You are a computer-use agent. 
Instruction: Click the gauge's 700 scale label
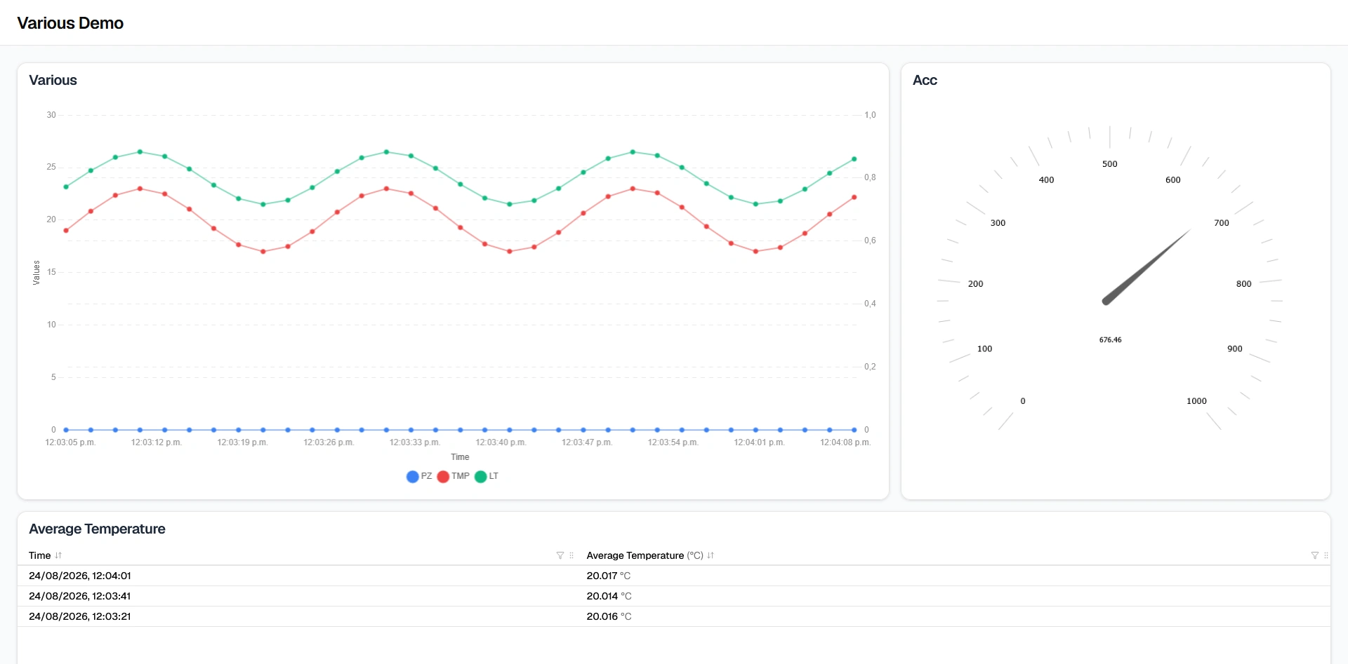click(x=1222, y=223)
